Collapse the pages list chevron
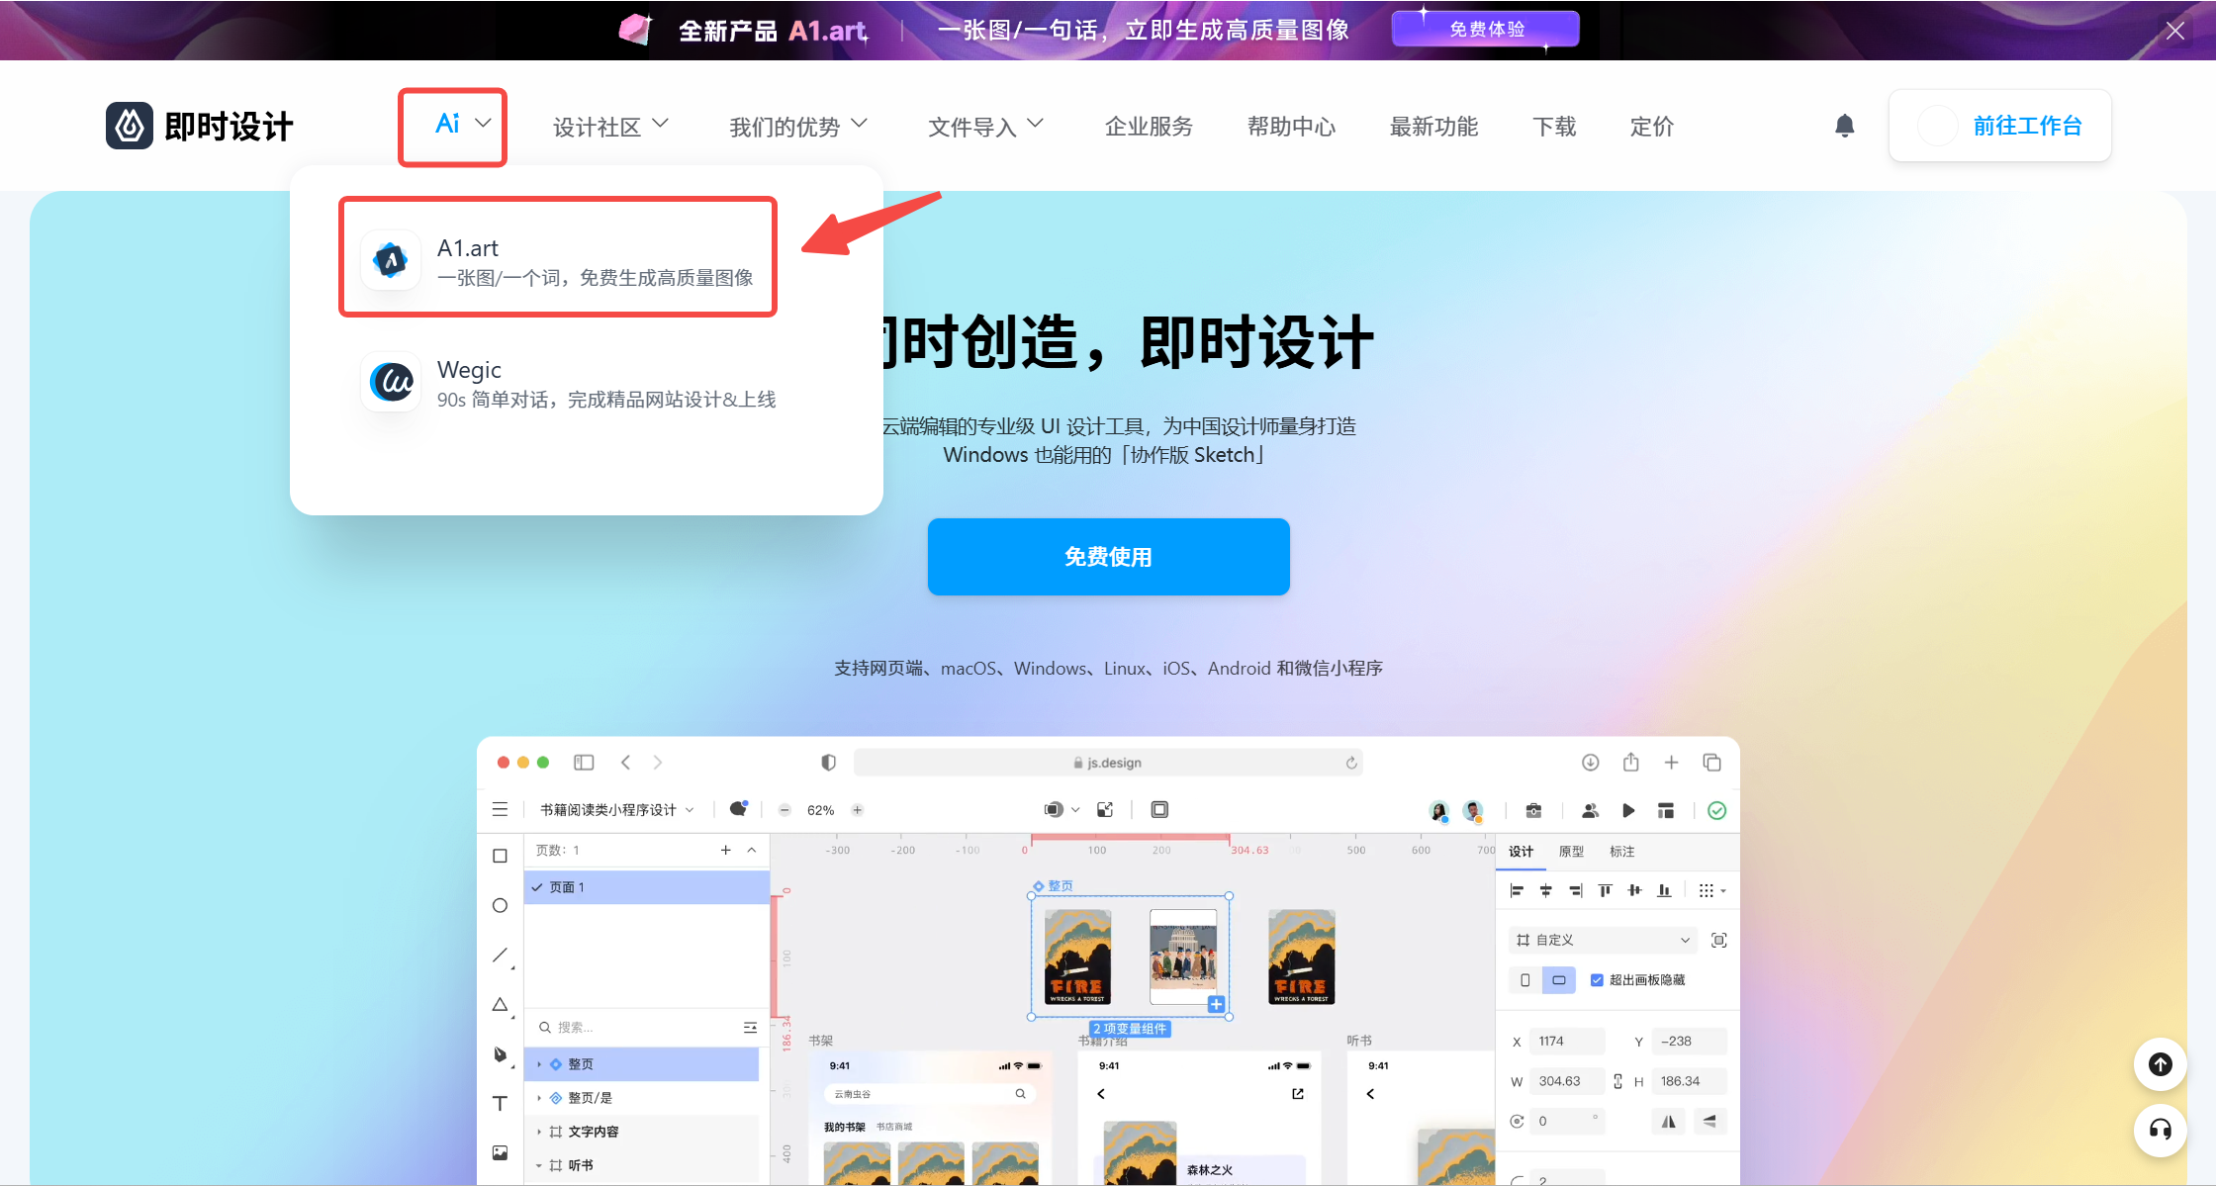Viewport: 2216px width, 1186px height. click(752, 850)
